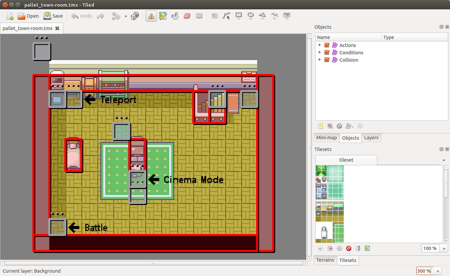
Task: Click the remove tileset red icon
Action: tap(349, 248)
